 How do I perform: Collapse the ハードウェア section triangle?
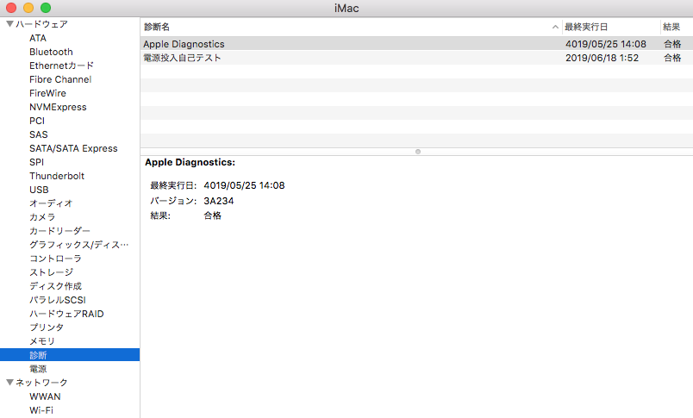coord(9,24)
